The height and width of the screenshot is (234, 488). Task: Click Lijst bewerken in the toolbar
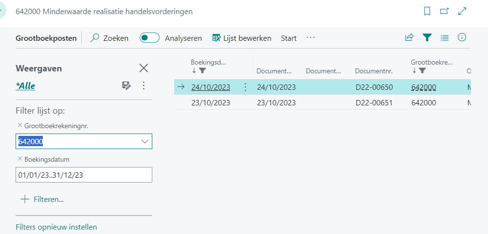242,38
